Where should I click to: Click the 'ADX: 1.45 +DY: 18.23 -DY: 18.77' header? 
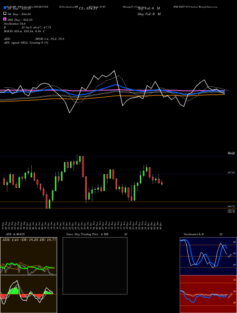pyautogui.click(x=29, y=239)
